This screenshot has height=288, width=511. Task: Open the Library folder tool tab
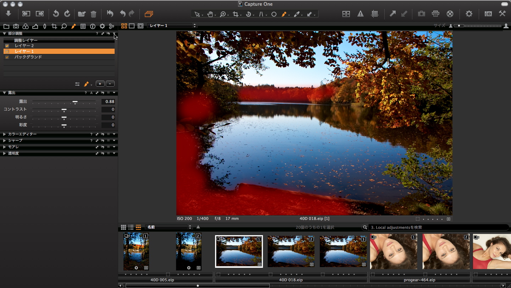tap(7, 26)
